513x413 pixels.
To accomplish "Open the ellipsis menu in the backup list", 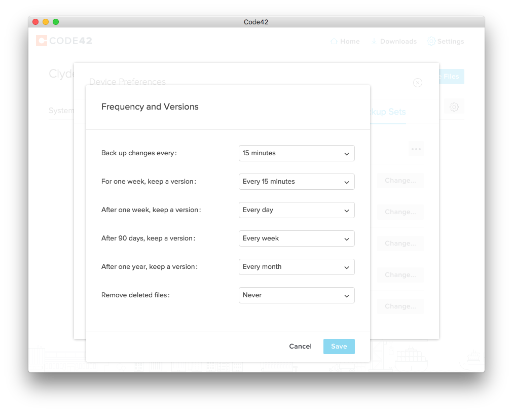I will pos(416,149).
